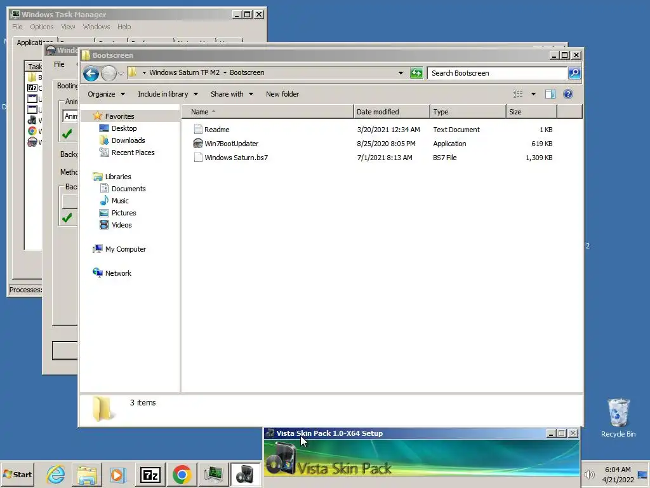This screenshot has width=650, height=488.
Task: Open Task Manager View menu
Action: point(68,27)
